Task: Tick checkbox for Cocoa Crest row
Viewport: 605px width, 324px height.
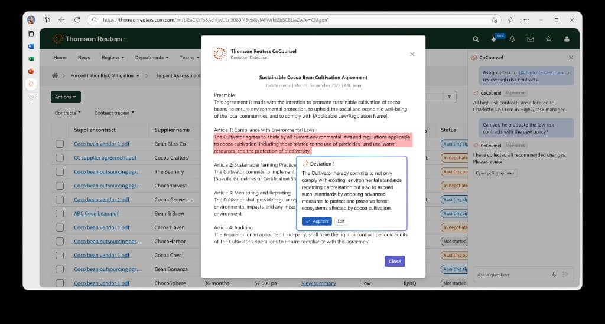Action: (x=60, y=255)
